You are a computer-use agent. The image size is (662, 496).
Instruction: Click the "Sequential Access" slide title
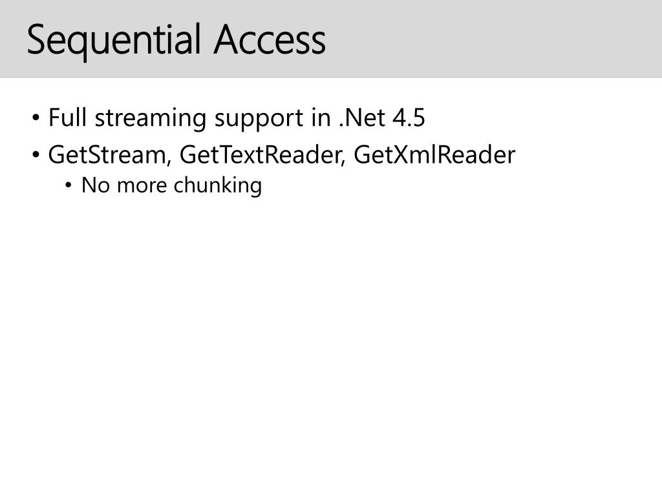[176, 41]
